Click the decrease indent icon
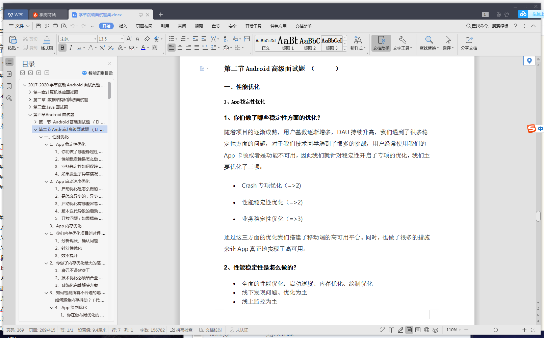 (x=196, y=39)
